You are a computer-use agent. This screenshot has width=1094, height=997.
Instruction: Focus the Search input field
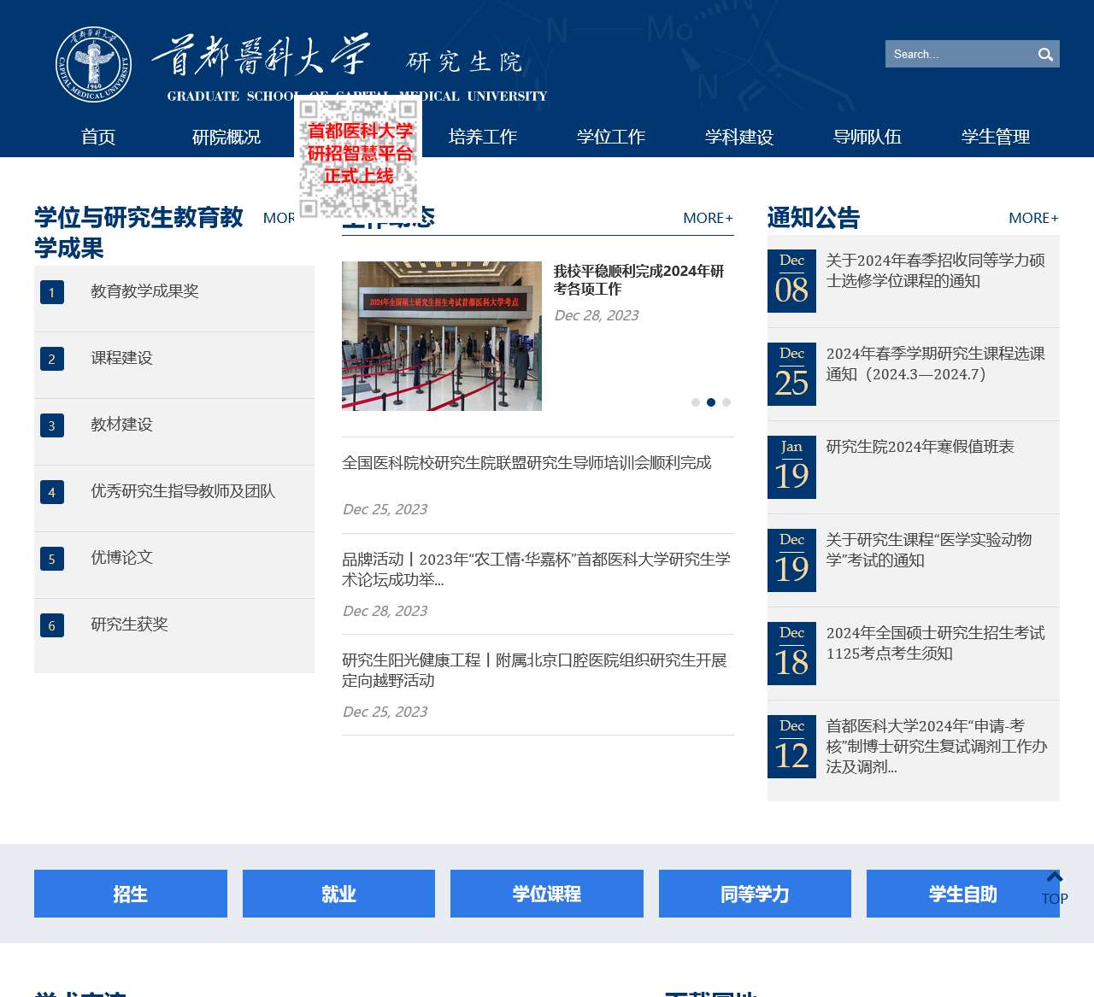959,54
